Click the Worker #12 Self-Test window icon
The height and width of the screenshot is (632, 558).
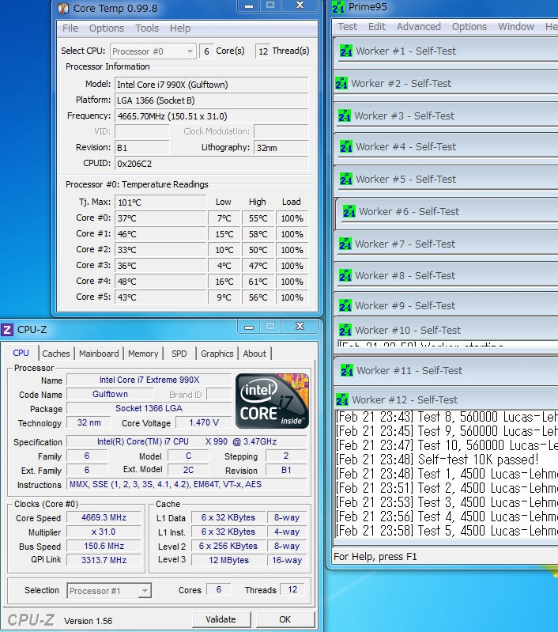[341, 399]
